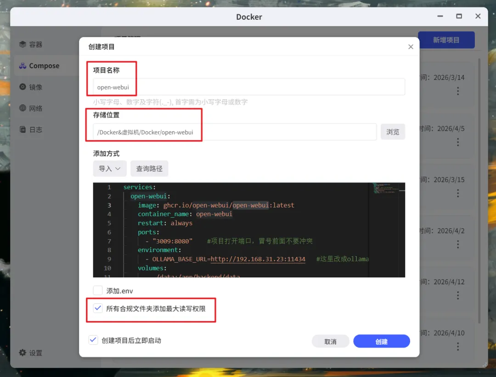Screen dimensions: 496x377
Task: View the 日志 logs section
Action: (x=31, y=129)
